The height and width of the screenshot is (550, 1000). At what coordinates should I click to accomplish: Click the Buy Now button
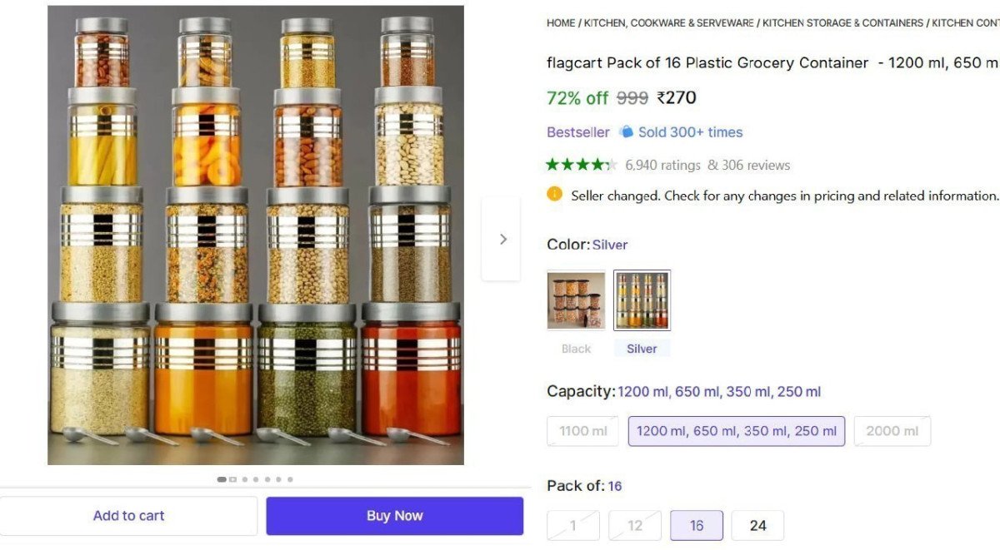coord(394,516)
